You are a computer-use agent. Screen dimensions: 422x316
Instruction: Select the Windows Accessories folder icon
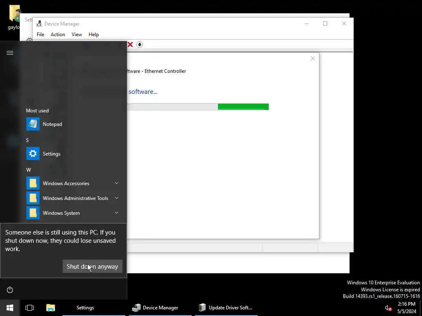tap(33, 183)
